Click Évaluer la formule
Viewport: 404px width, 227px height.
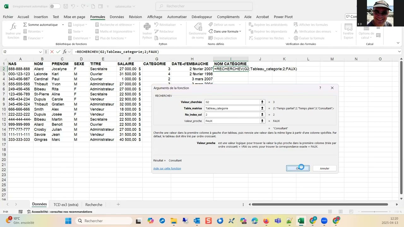point(309,38)
